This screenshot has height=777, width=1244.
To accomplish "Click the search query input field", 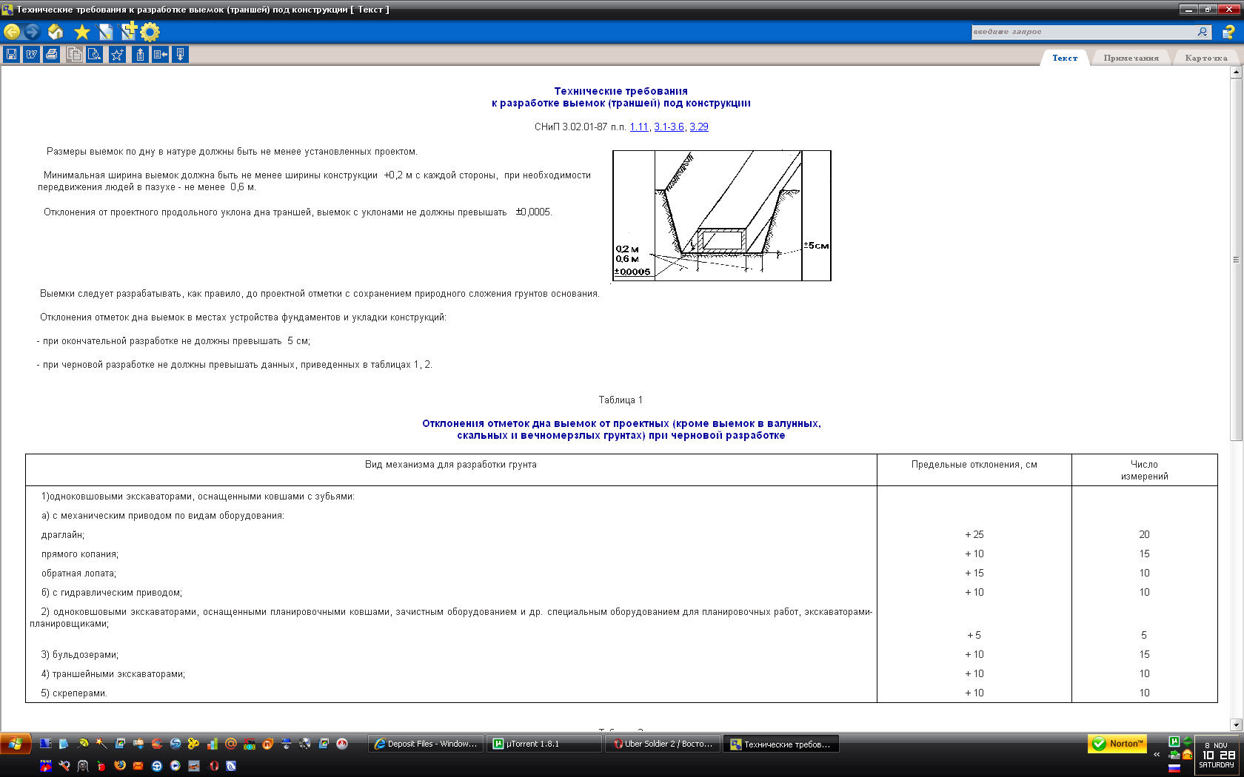I will (x=1081, y=32).
